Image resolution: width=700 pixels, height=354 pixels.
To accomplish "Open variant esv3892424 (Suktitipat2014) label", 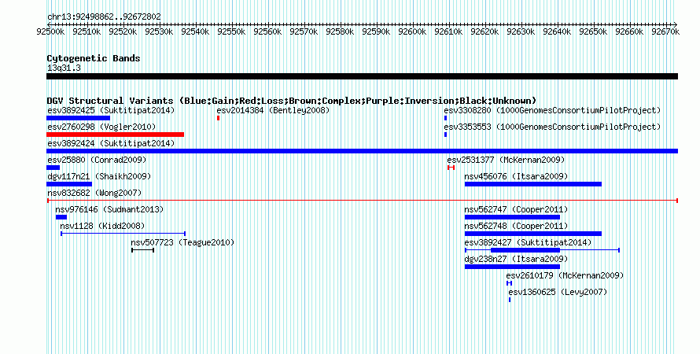I will pos(111,143).
